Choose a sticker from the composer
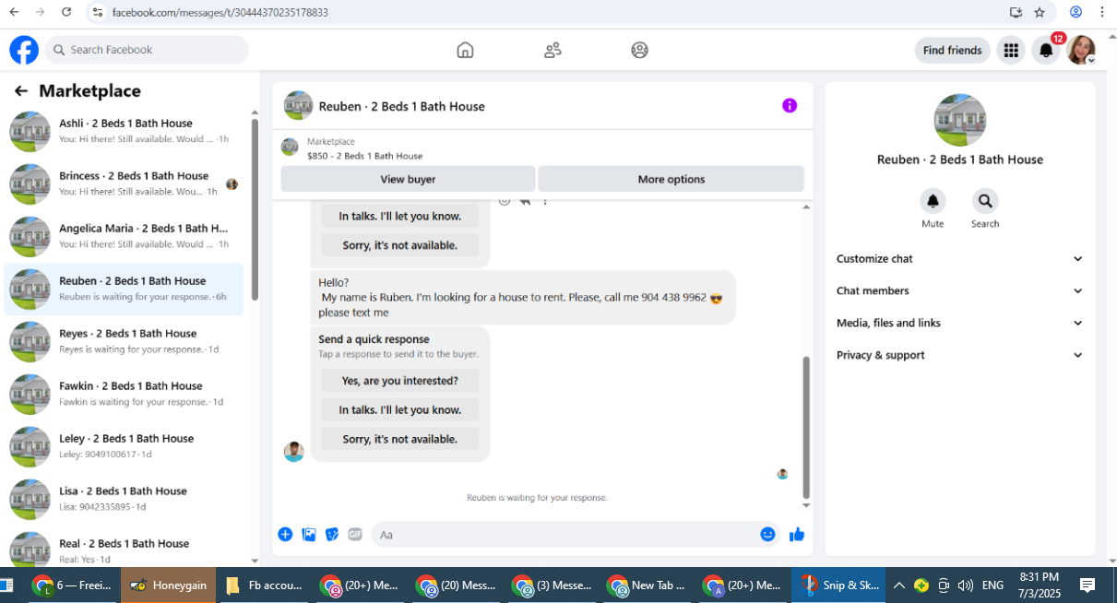The height and width of the screenshot is (603, 1117). [332, 534]
